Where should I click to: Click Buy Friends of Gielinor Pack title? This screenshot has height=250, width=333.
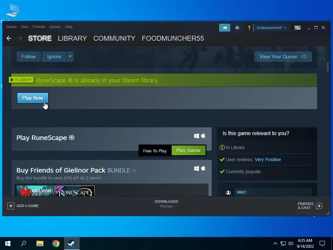coord(61,170)
